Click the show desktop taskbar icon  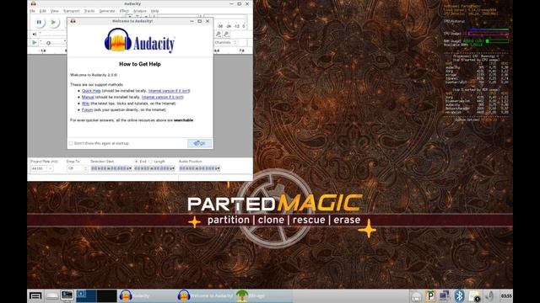(x=52, y=295)
